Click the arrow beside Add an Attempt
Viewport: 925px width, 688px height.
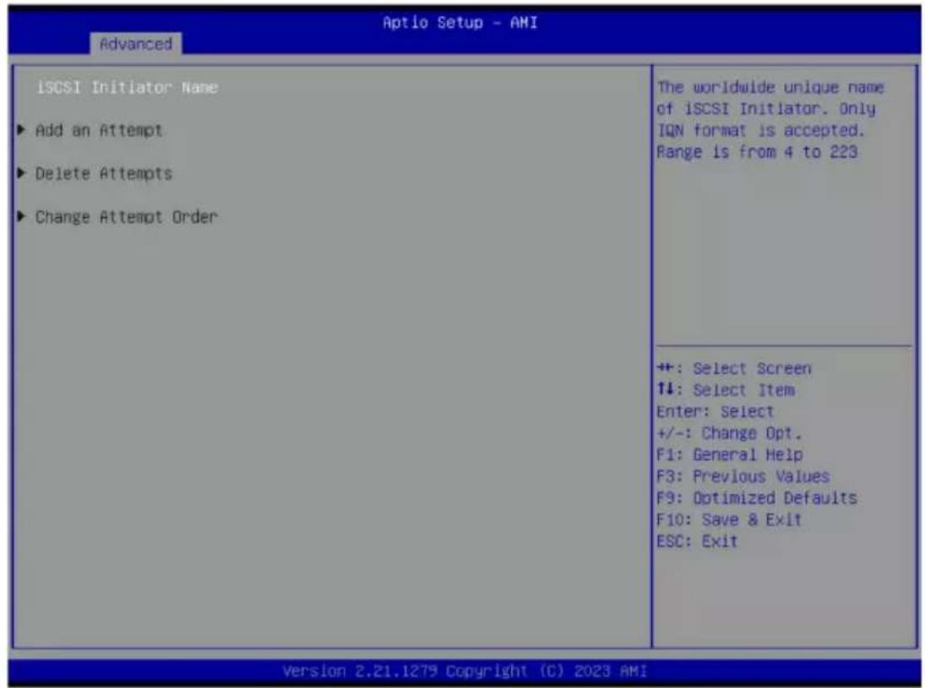[x=22, y=130]
